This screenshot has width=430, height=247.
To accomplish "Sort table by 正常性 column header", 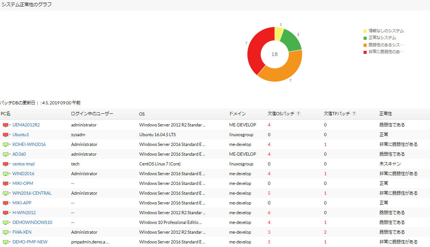I will (385, 114).
